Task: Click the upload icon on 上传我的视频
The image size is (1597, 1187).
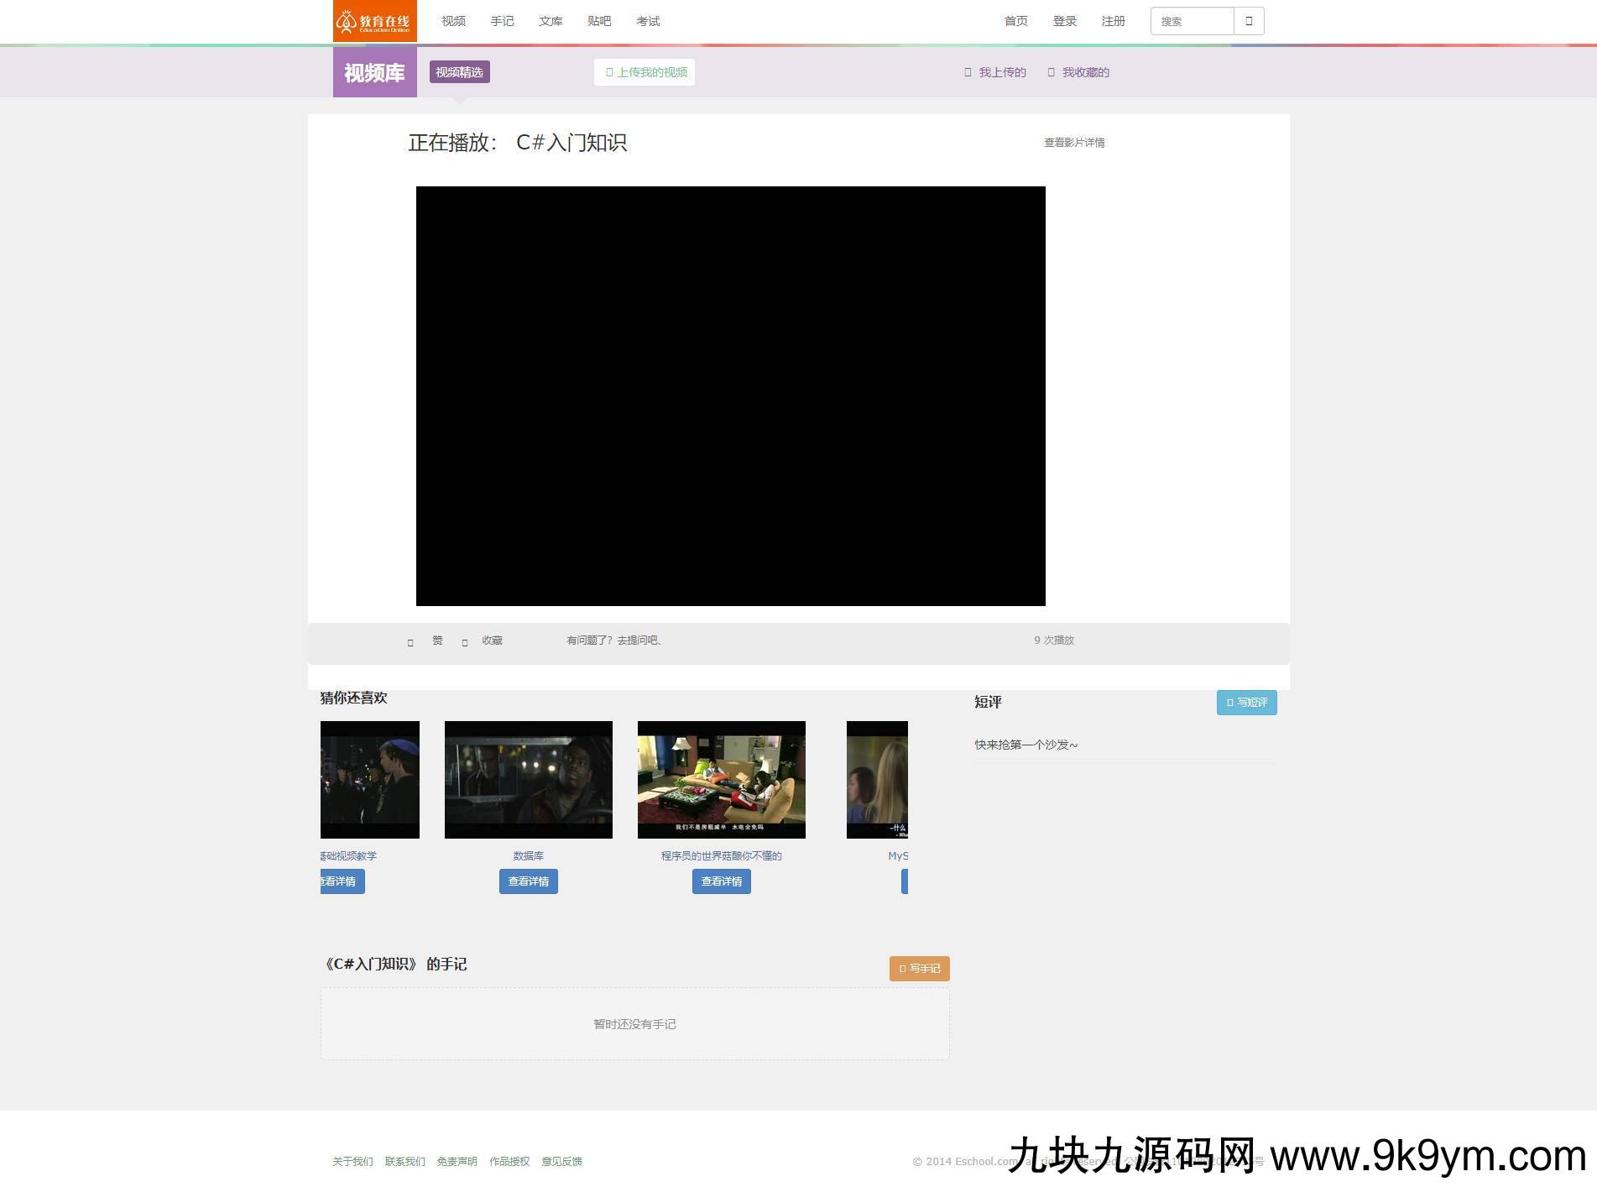Action: tap(608, 72)
